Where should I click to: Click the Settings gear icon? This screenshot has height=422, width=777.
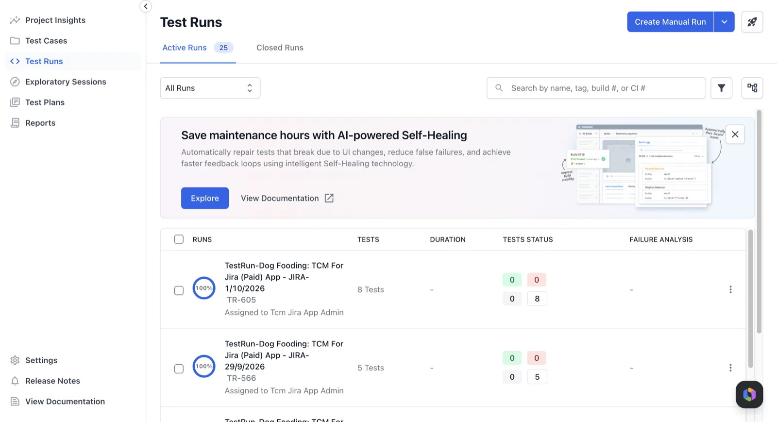(15, 360)
